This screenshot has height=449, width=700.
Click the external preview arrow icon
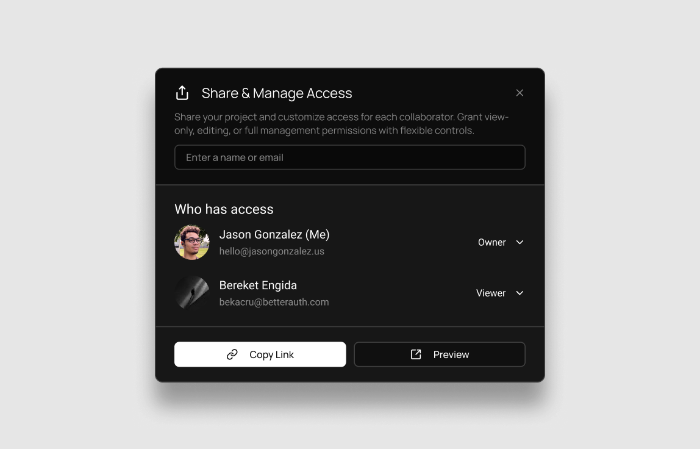(x=416, y=354)
